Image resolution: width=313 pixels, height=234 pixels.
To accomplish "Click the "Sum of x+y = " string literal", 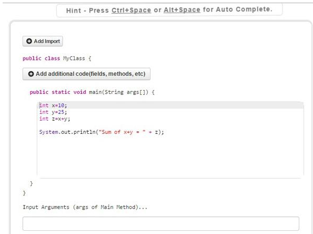I will click(122, 132).
